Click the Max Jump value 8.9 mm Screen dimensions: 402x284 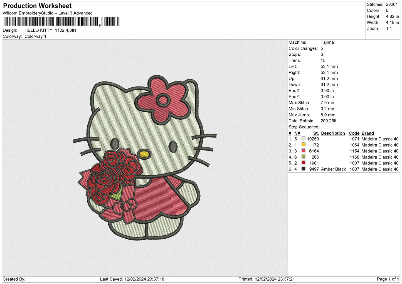click(328, 115)
